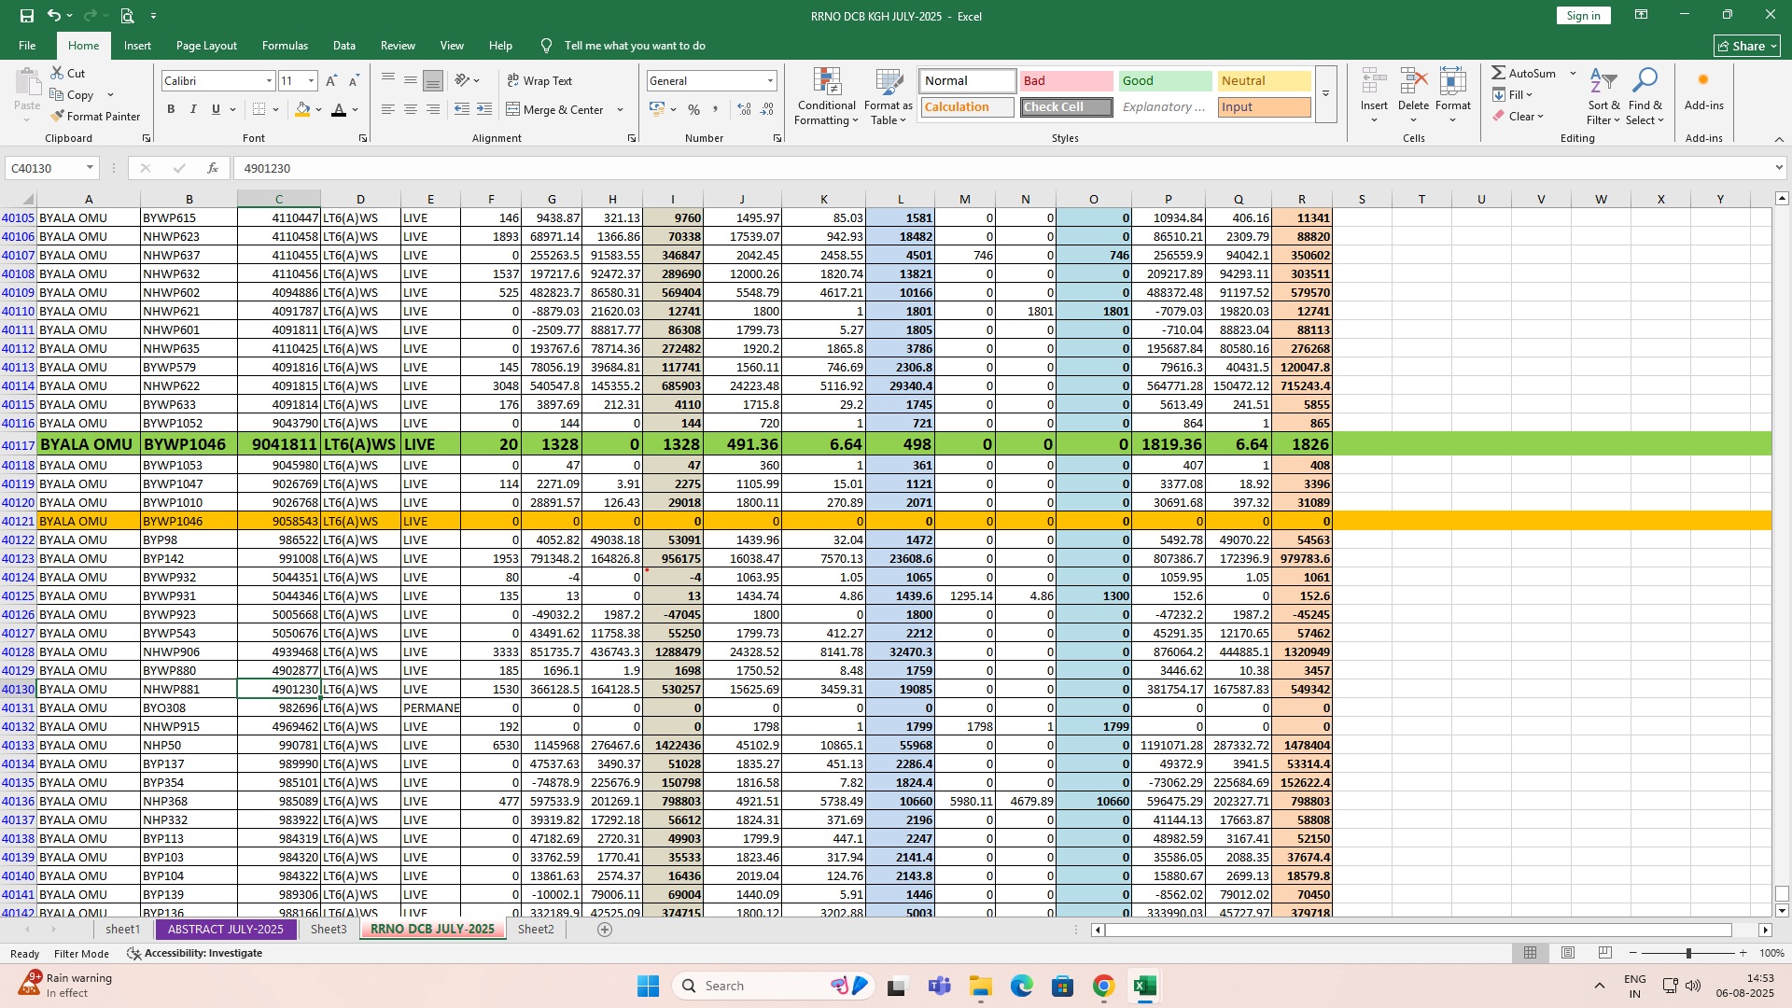
Task: Click the Insert Function fx icon
Action: pos(213,168)
